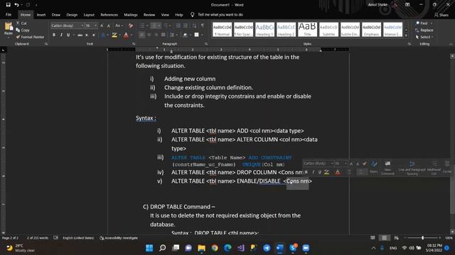
Task: Open the File menu
Action: tap(9, 14)
